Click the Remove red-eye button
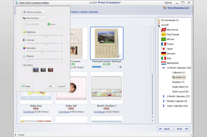 point(34,12)
